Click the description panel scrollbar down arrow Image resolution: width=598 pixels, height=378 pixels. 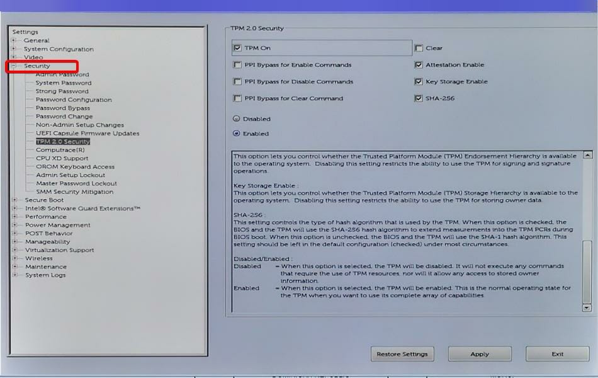(x=587, y=308)
